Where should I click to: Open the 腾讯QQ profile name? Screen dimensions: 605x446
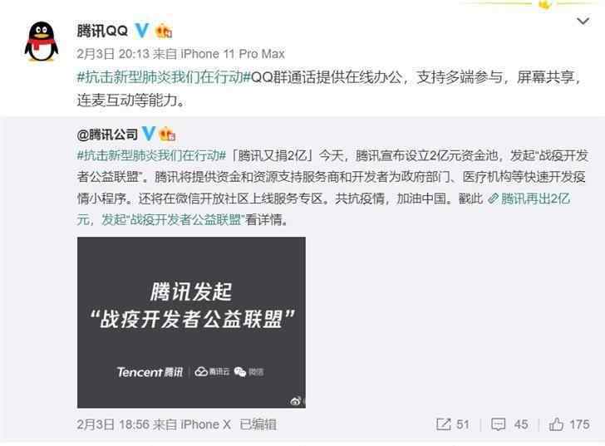tap(102, 31)
